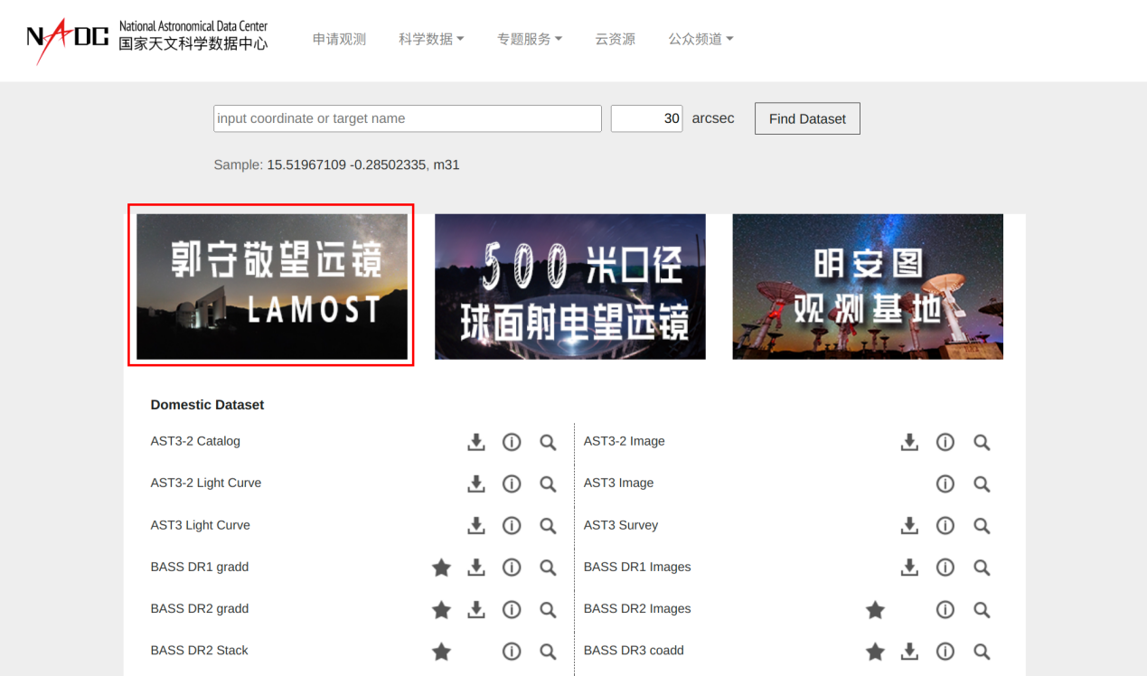
Task: Show info for BASS DR2 gradd
Action: click(512, 609)
